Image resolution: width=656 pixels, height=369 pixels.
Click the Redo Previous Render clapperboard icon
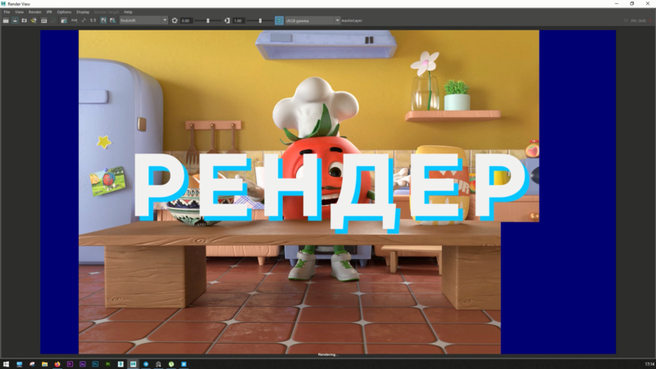6,20
